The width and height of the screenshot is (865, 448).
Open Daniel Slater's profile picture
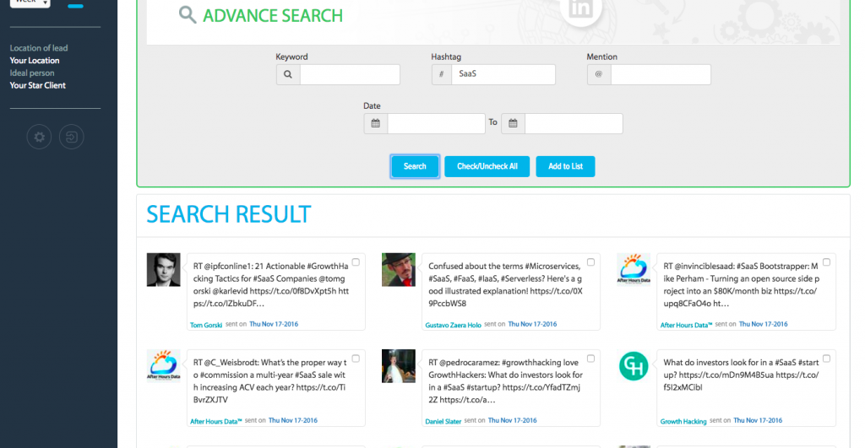(x=399, y=366)
